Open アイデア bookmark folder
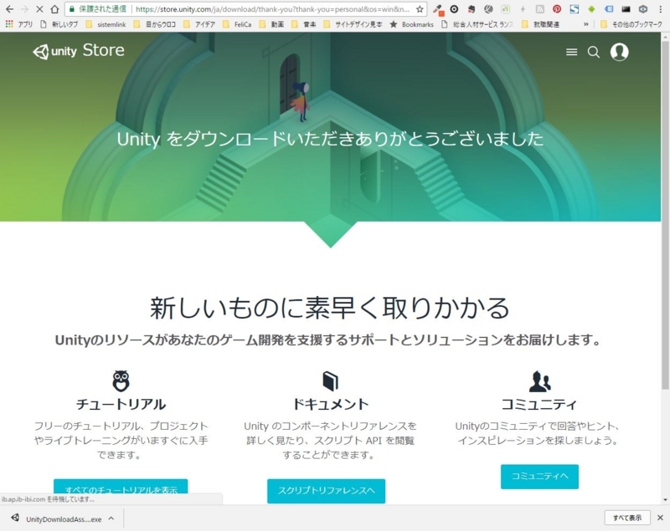Viewport: 670px width, 531px height. [199, 24]
